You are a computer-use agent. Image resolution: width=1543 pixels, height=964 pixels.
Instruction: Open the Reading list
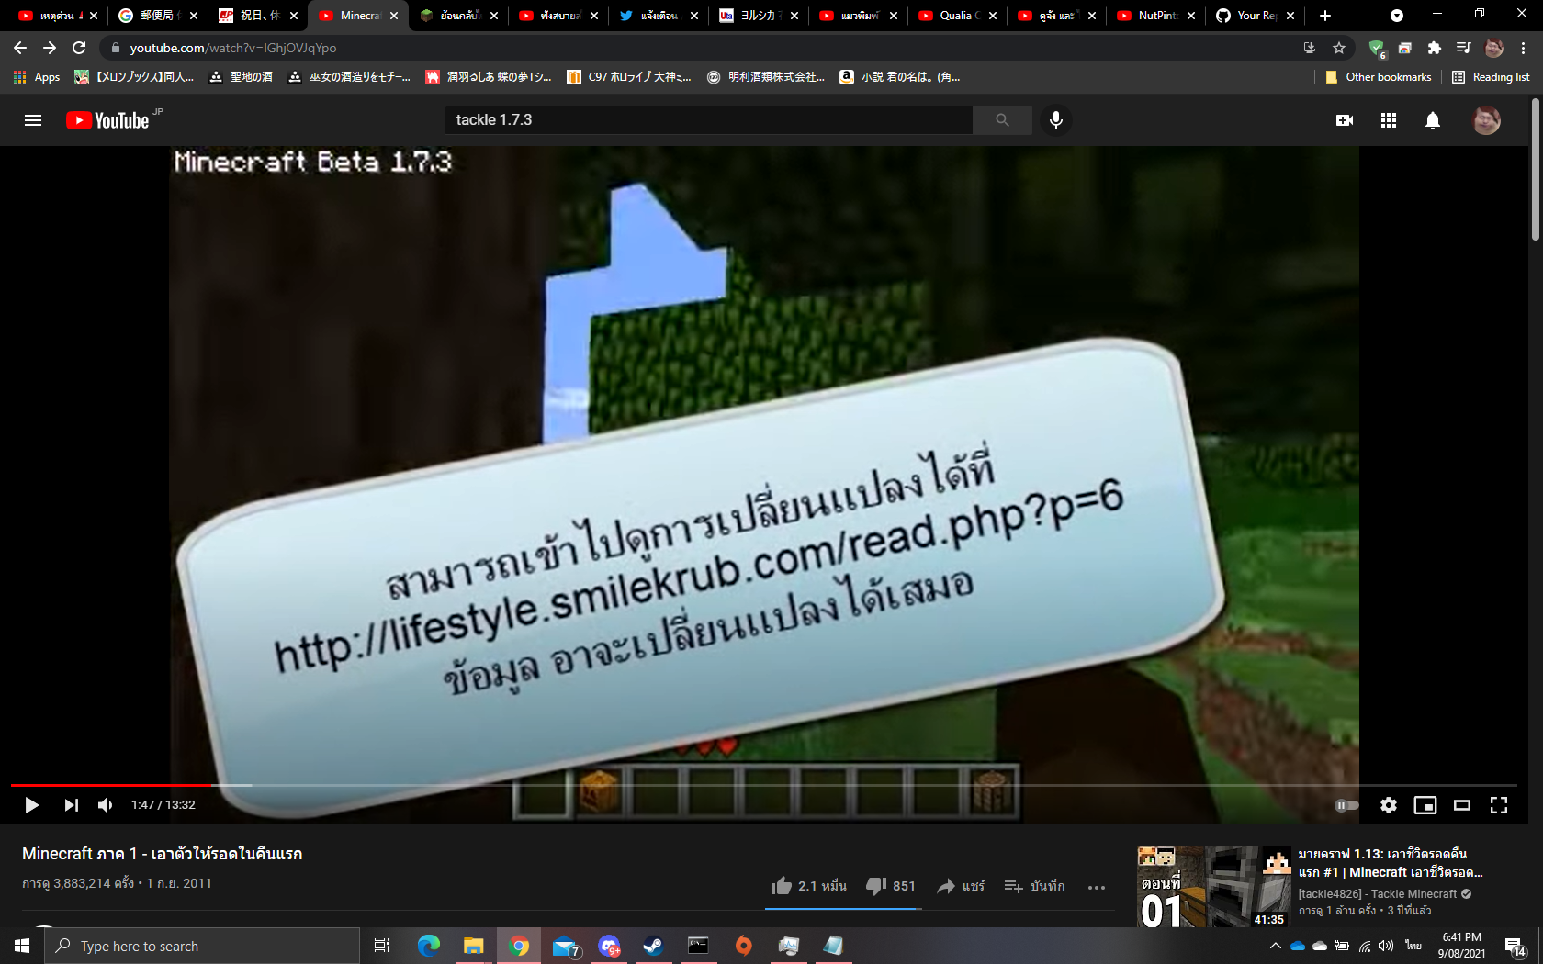[x=1491, y=77]
